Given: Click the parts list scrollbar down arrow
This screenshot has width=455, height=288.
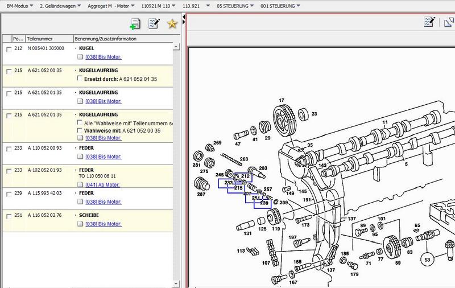Looking at the screenshot, I should click(177, 283).
